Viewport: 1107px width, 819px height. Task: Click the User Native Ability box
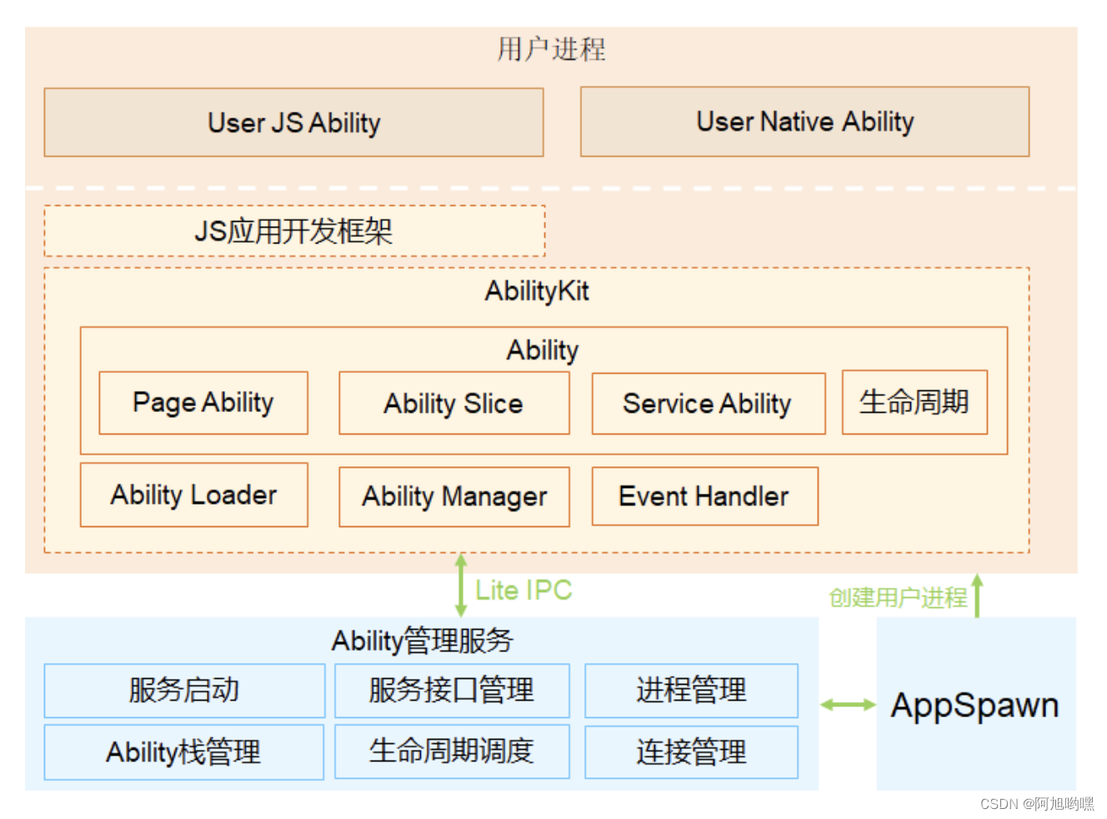coord(804,122)
